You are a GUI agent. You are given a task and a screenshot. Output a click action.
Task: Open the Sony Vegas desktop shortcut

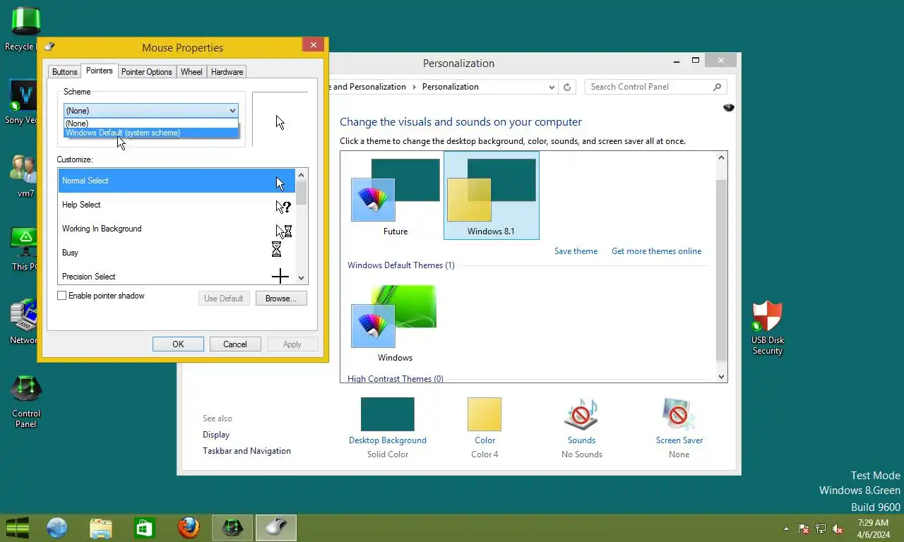point(23,102)
